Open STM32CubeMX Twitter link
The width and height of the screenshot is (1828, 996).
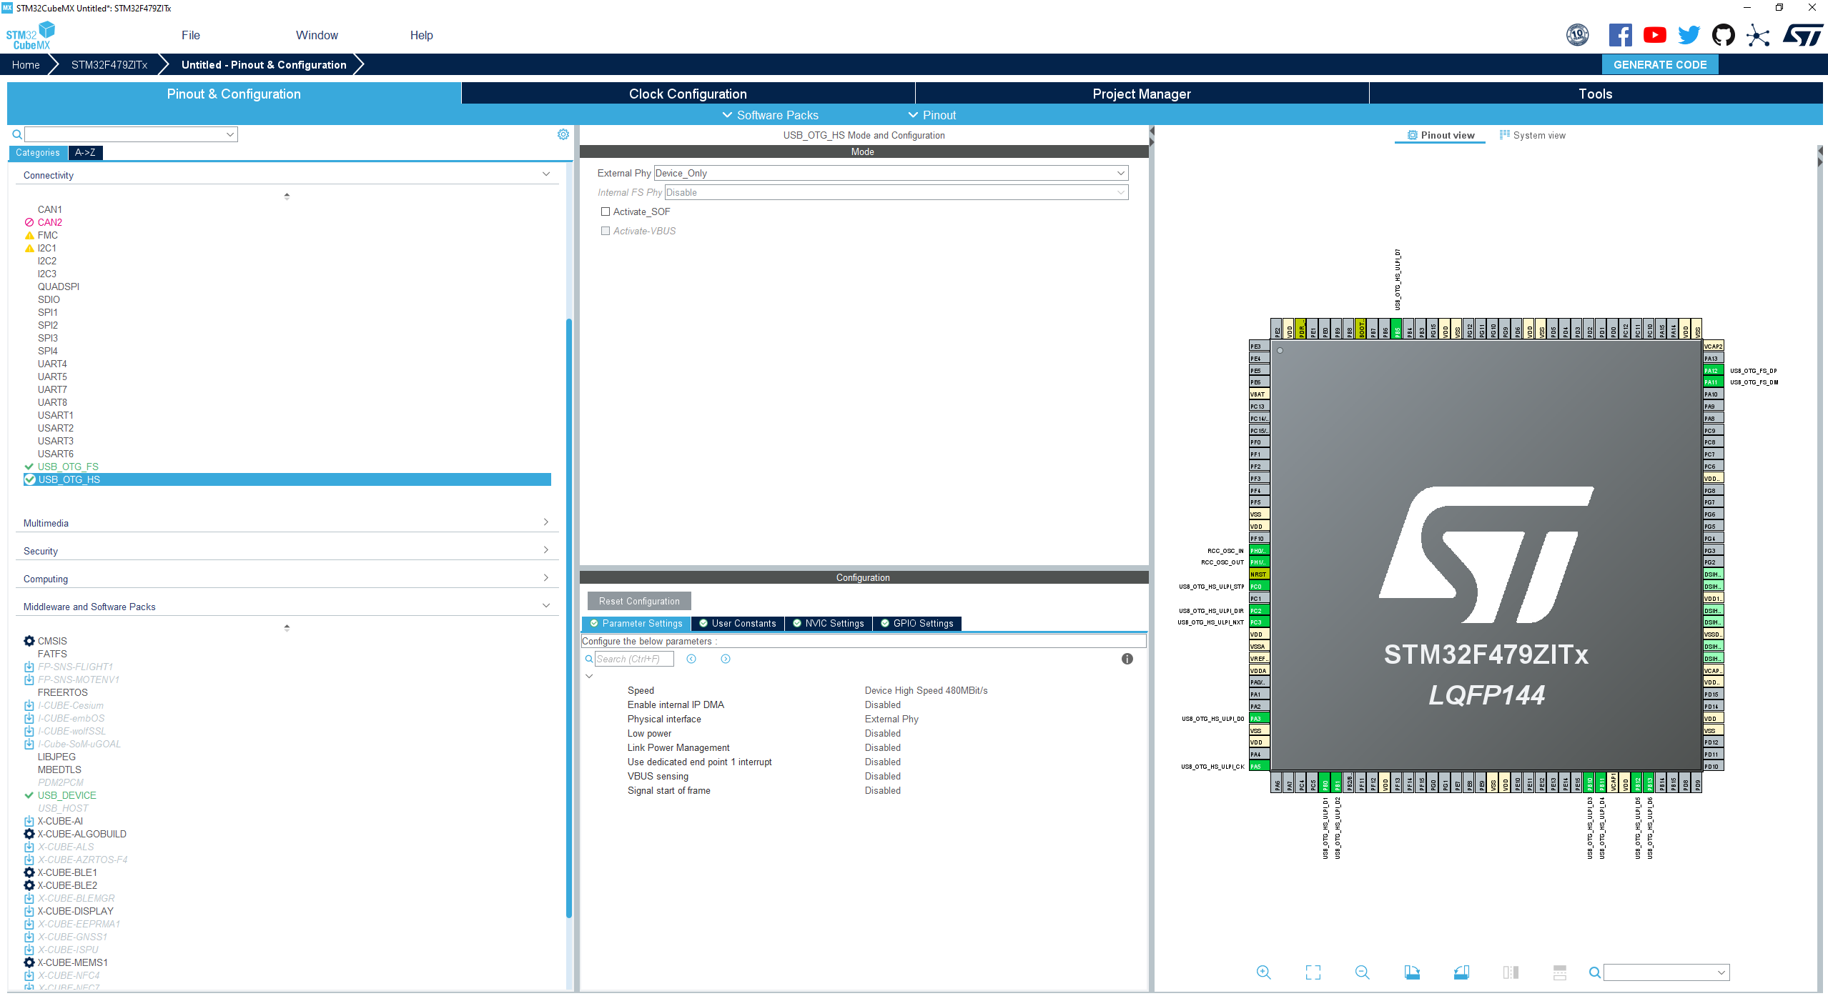1689,34
